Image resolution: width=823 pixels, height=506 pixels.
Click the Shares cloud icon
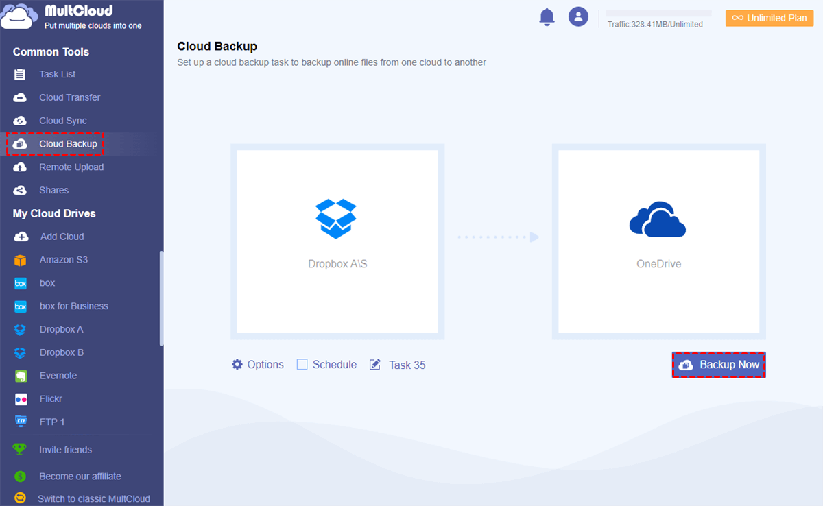tap(21, 191)
